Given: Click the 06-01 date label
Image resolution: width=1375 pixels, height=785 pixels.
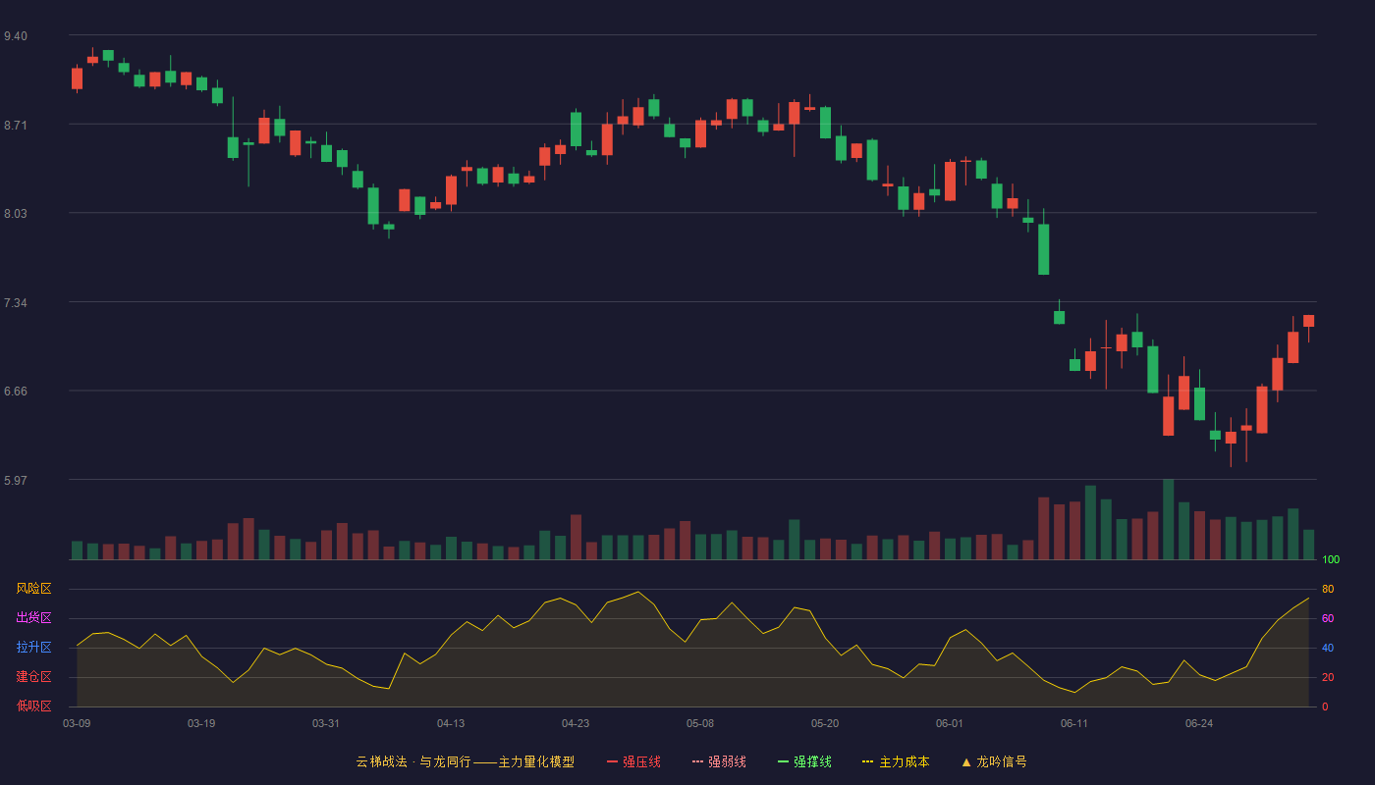Looking at the screenshot, I should (x=950, y=723).
